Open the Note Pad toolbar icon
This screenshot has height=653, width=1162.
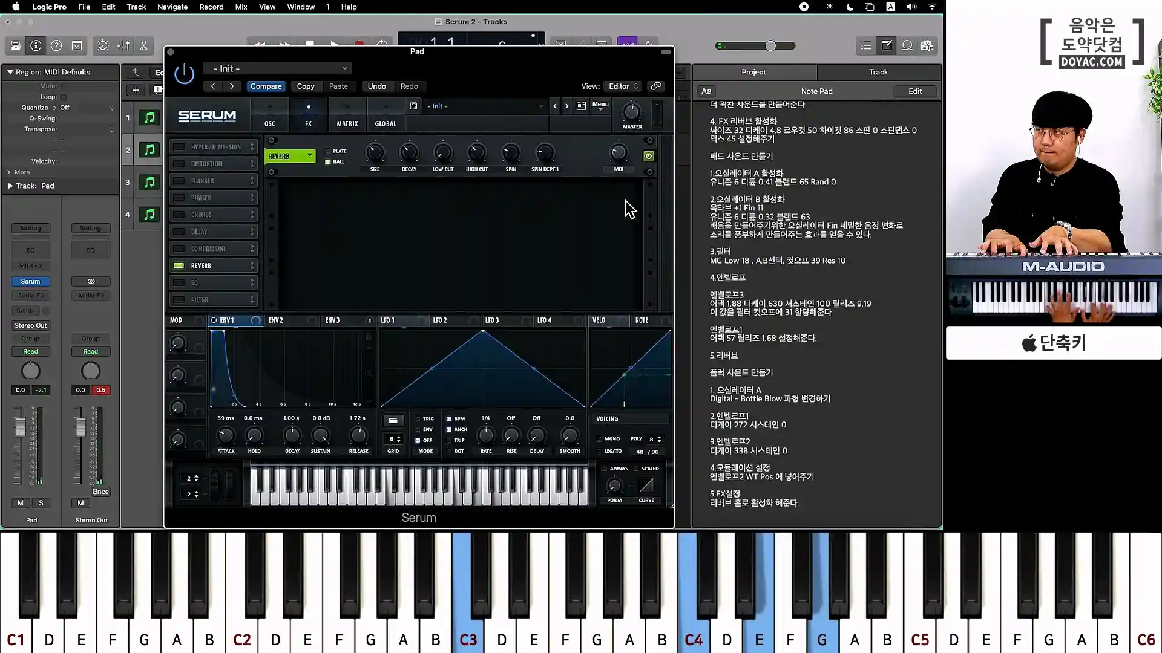pos(887,45)
